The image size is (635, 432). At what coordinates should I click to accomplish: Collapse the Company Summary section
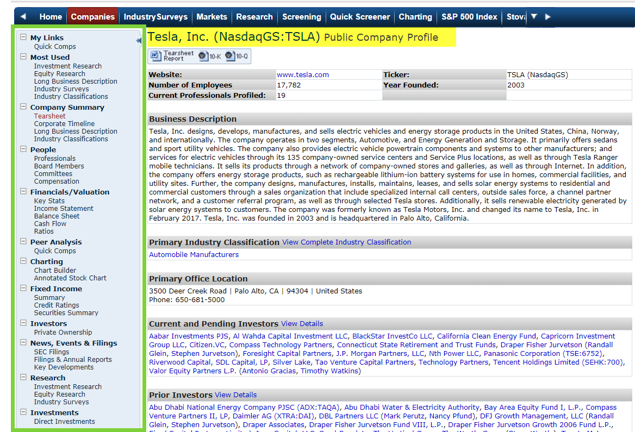point(23,107)
